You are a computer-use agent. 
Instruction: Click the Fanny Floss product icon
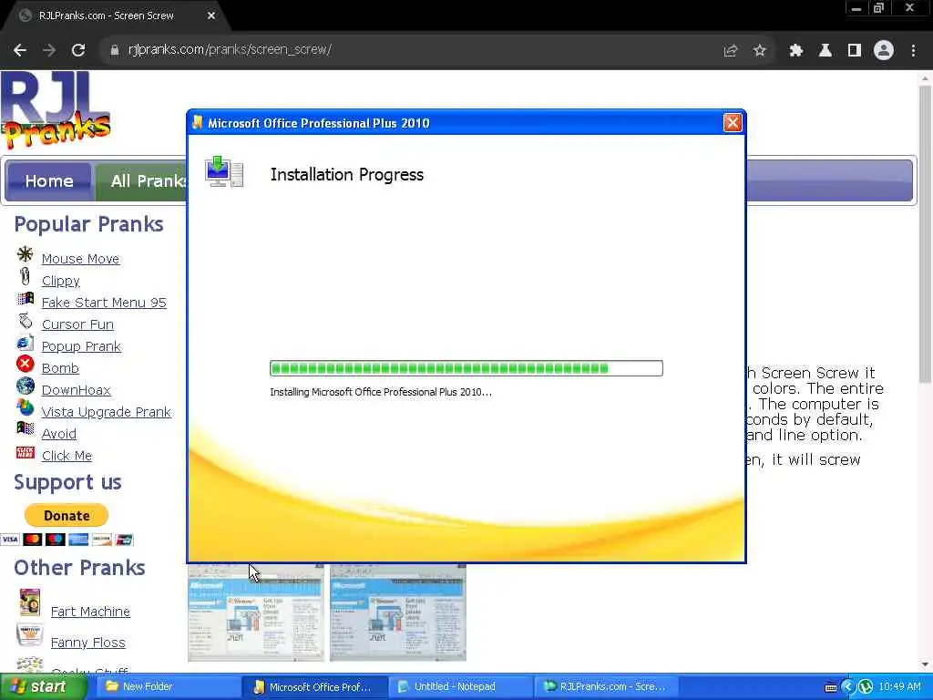point(29,634)
